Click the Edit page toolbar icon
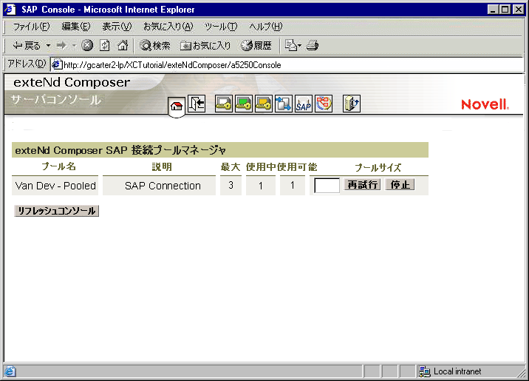The width and height of the screenshot is (529, 381). [290, 45]
